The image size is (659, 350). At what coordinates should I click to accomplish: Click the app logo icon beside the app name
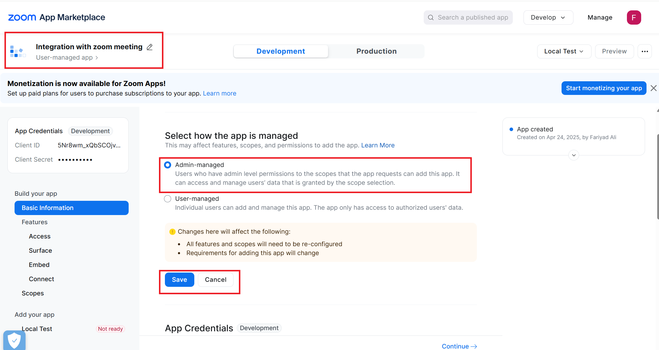pyautogui.click(x=18, y=51)
